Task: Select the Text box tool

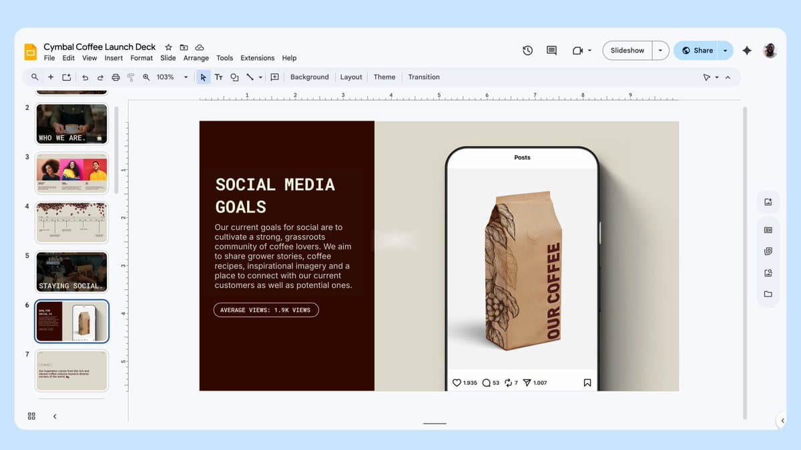Action: [x=218, y=77]
